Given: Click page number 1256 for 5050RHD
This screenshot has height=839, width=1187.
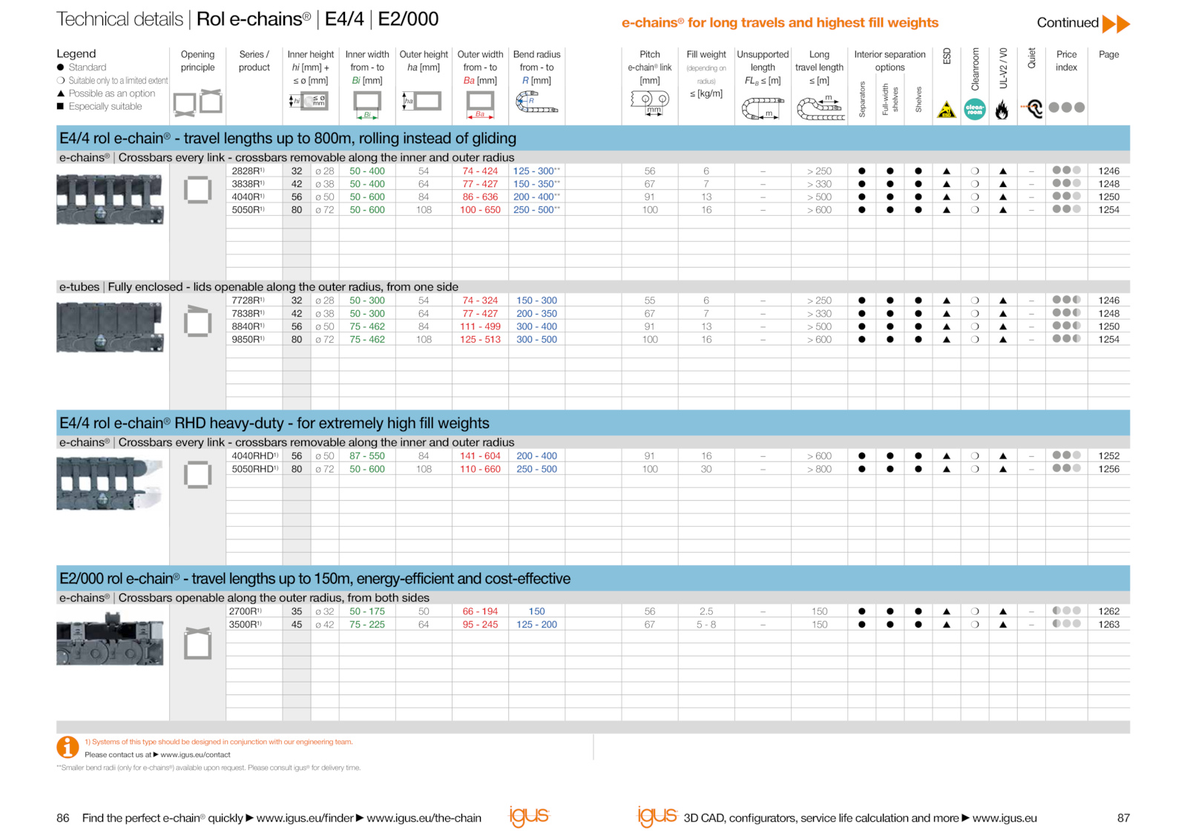Looking at the screenshot, I should (1108, 469).
